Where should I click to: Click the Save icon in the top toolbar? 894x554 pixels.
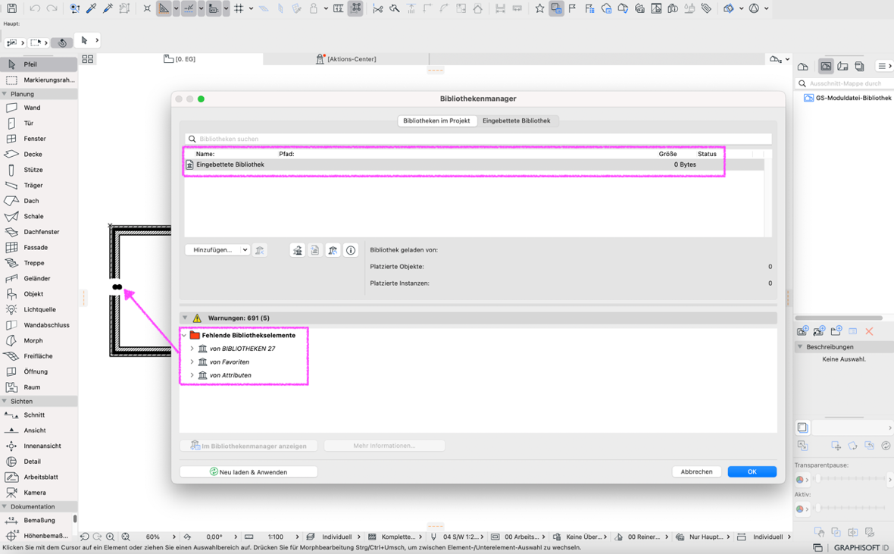tap(11, 8)
